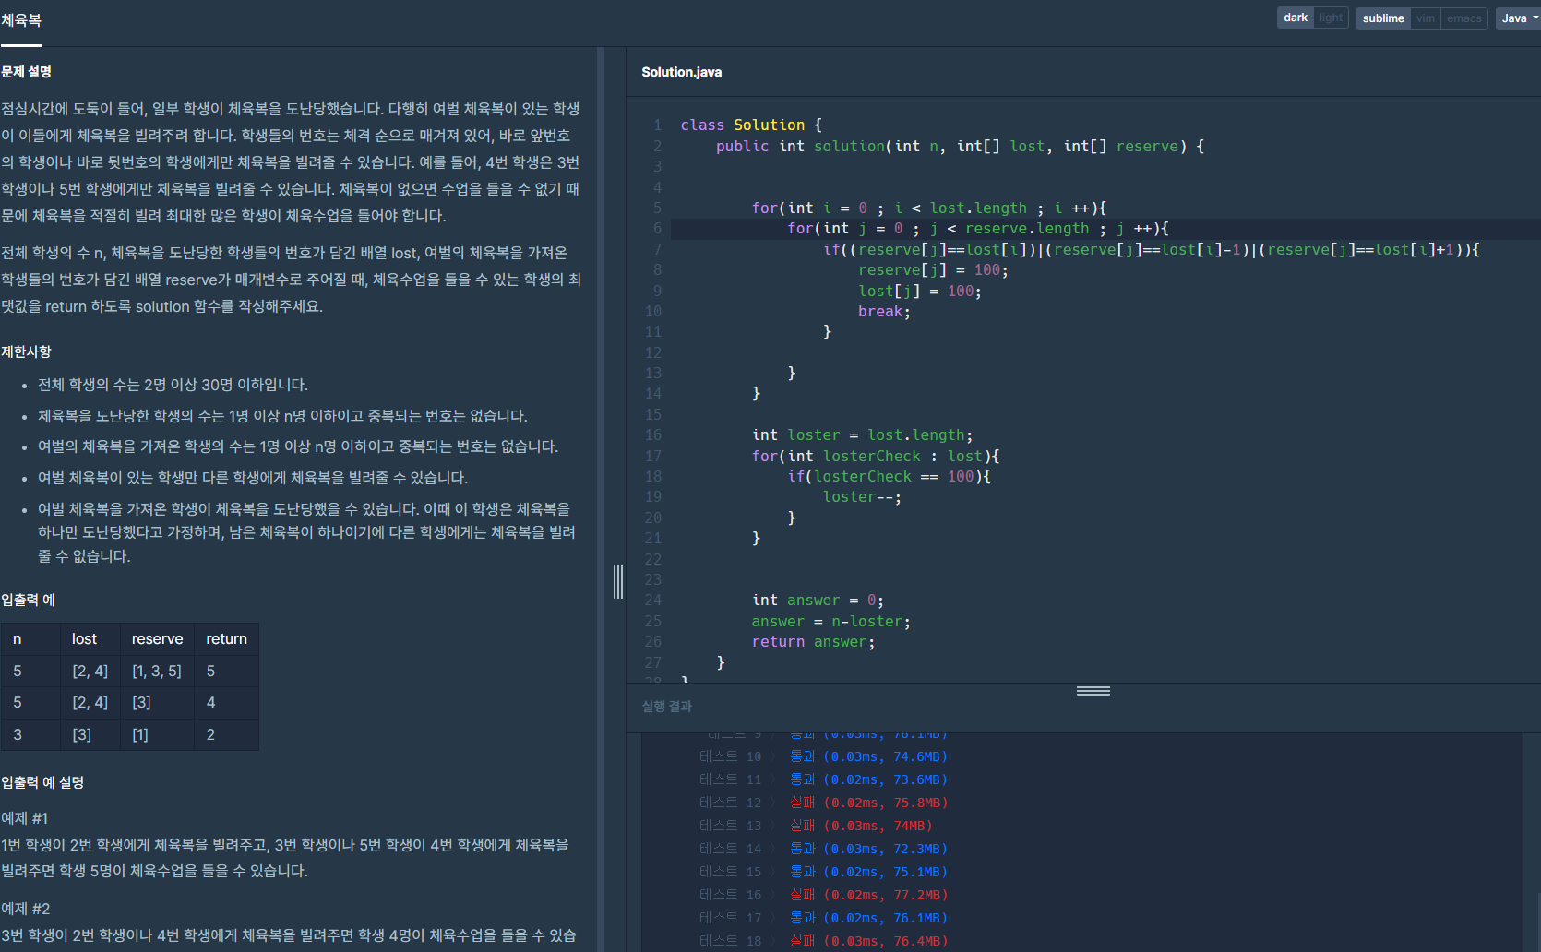Click the constraint about 2명 이상 30명 이하
This screenshot has width=1541, height=952.
click(x=173, y=385)
